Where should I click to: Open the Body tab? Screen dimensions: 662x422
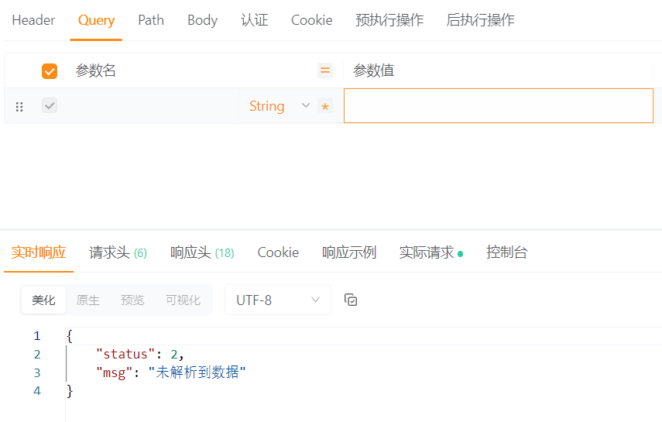(202, 20)
